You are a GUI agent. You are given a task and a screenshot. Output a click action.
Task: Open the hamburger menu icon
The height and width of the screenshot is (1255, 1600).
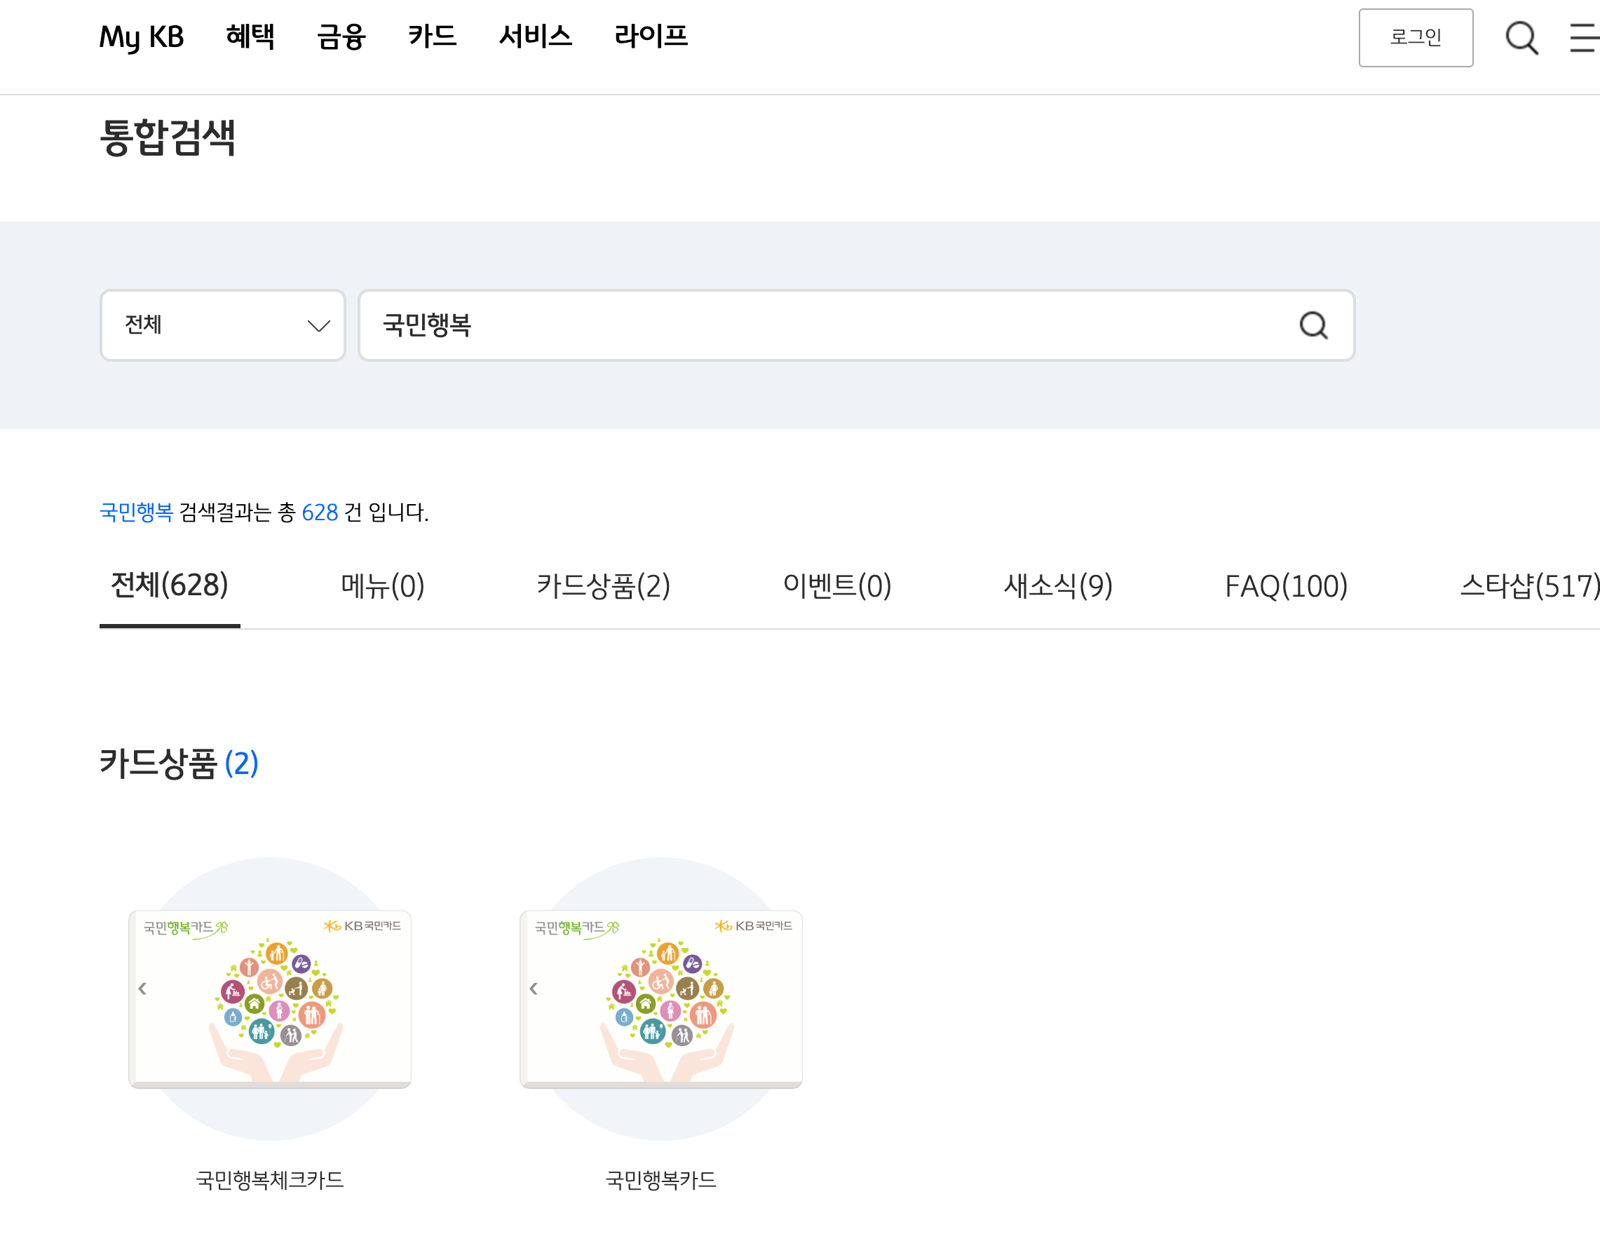click(x=1584, y=37)
